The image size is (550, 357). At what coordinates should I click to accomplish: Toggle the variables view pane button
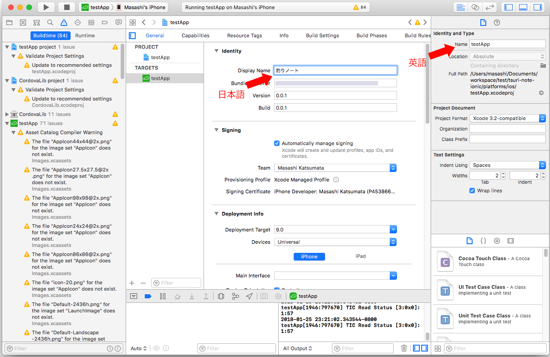coord(417,348)
